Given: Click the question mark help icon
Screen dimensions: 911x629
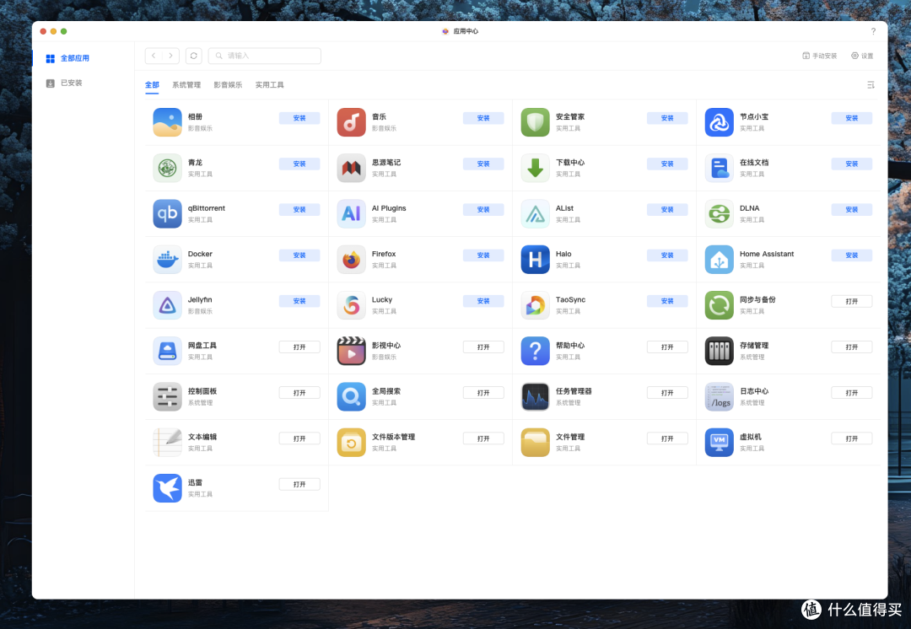Looking at the screenshot, I should [873, 31].
